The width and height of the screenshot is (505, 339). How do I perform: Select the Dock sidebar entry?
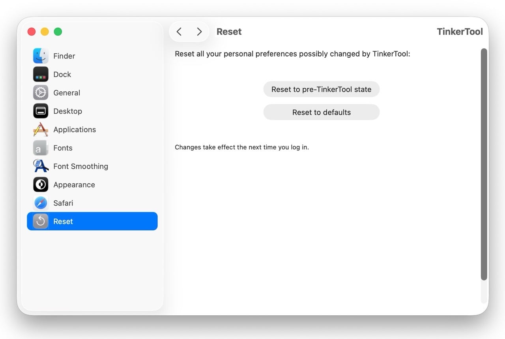point(62,74)
